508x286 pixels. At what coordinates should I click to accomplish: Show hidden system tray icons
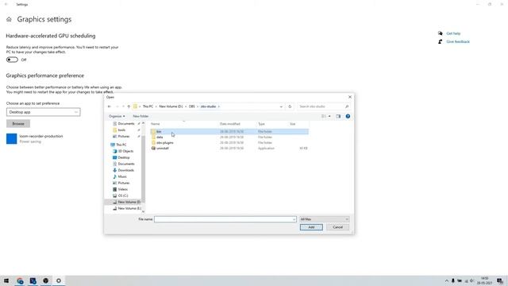click(447, 280)
